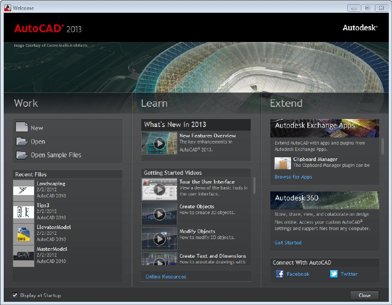Close the window with title bar X
The width and height of the screenshot is (392, 305).
click(381, 8)
